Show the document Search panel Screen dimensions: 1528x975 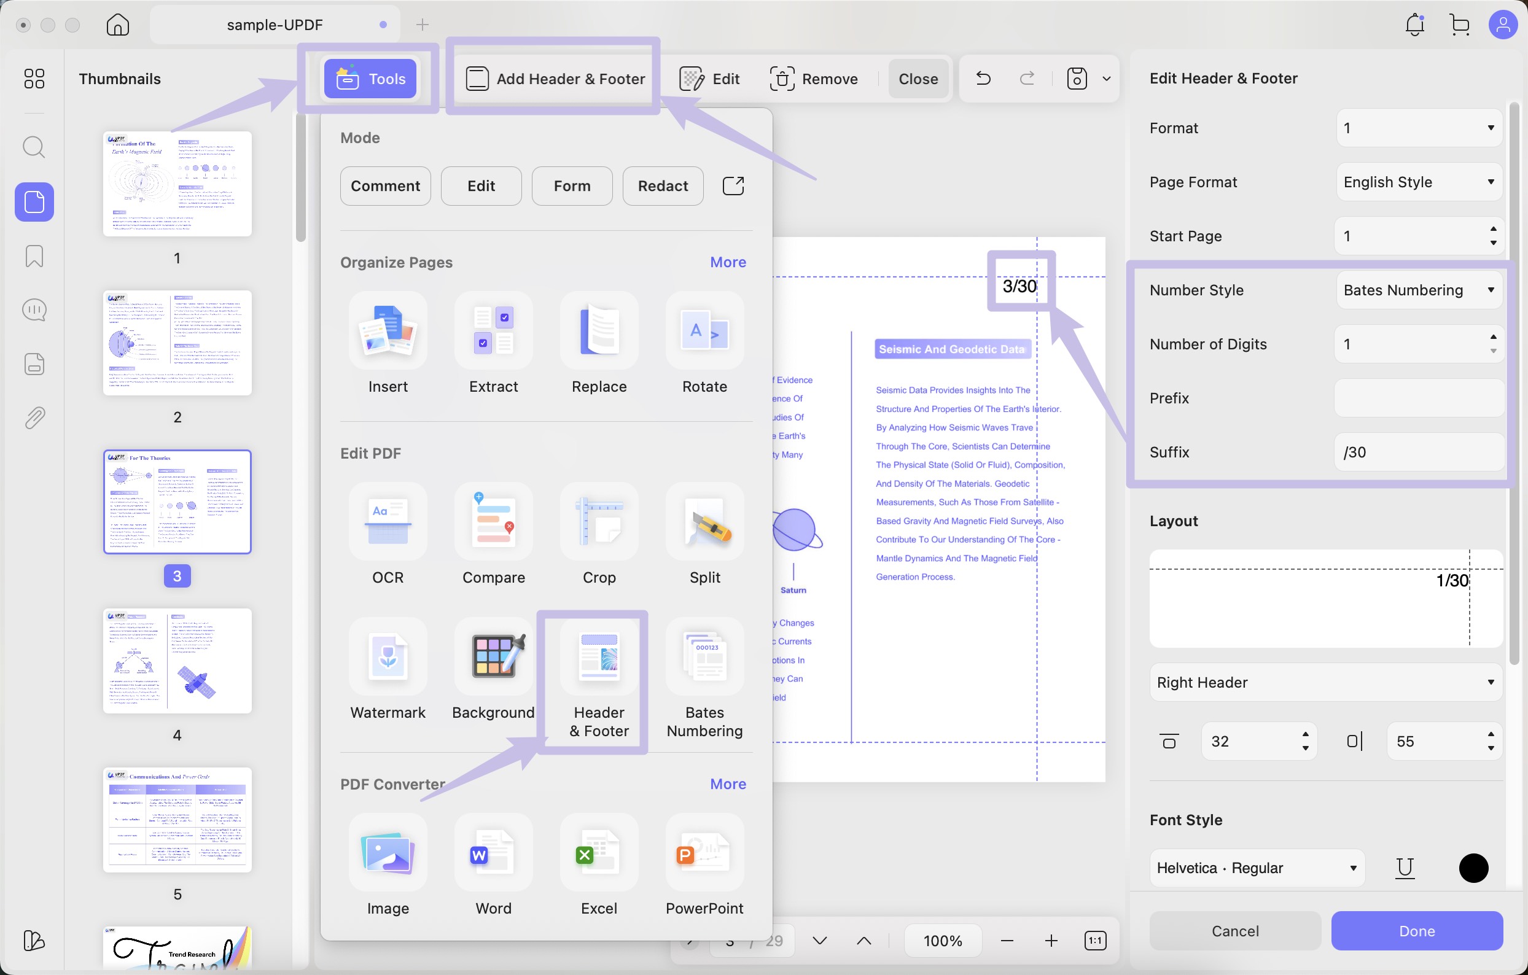pyautogui.click(x=34, y=147)
